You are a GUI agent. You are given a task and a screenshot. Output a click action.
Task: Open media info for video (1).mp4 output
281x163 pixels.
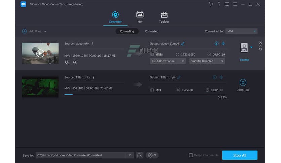[216, 44]
